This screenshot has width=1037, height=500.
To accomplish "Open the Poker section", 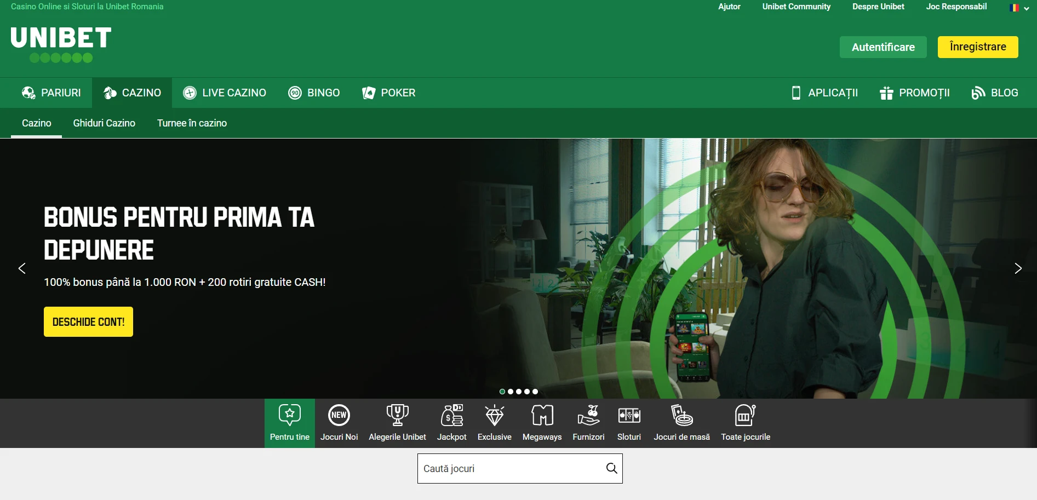I will tap(388, 93).
